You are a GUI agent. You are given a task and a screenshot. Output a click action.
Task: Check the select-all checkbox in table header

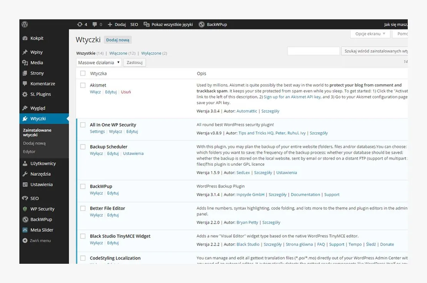point(83,73)
